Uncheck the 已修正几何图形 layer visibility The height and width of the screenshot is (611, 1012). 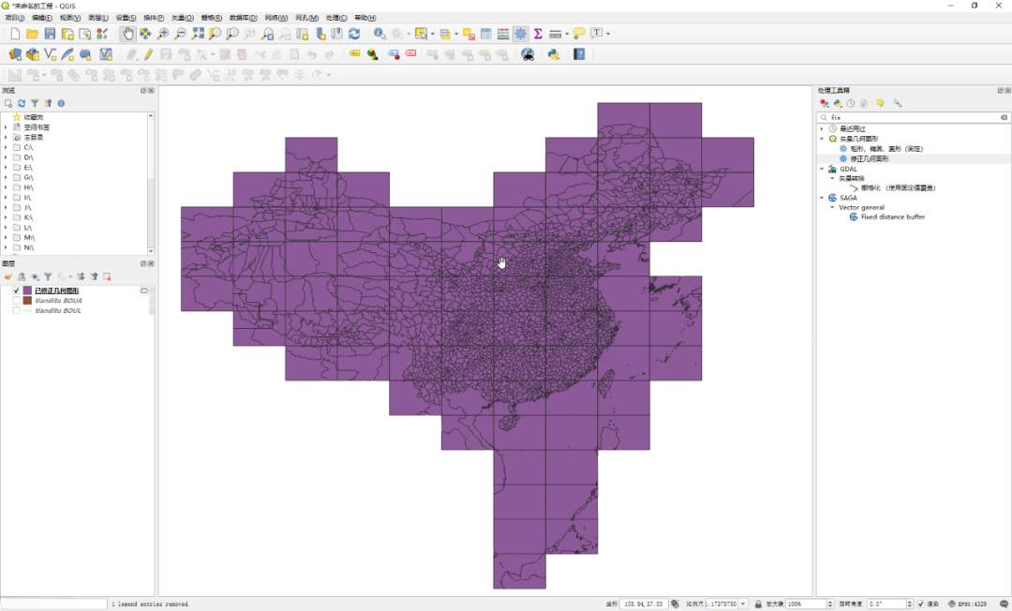(x=16, y=291)
